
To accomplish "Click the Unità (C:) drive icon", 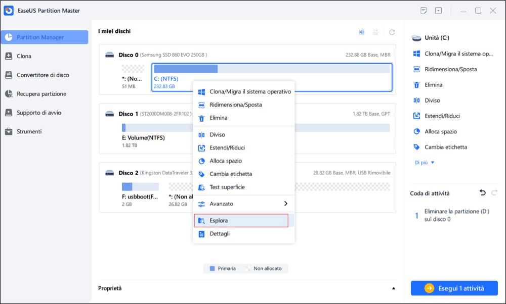I will (416, 38).
